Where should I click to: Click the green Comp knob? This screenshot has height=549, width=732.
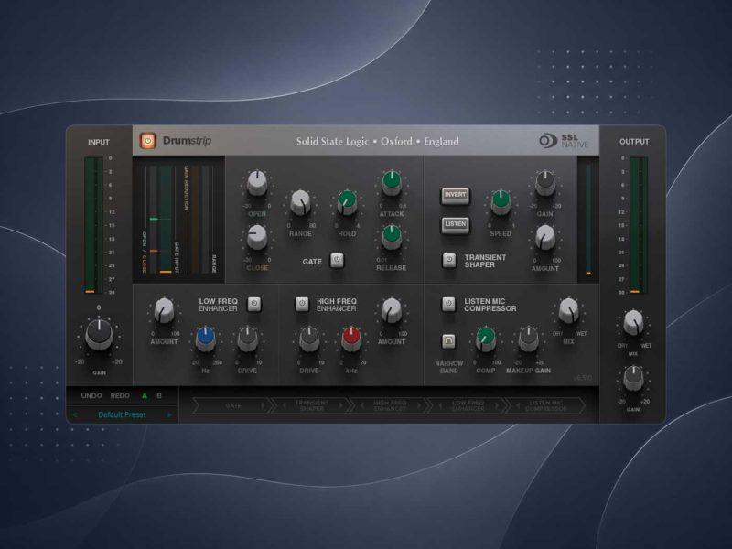point(486,339)
